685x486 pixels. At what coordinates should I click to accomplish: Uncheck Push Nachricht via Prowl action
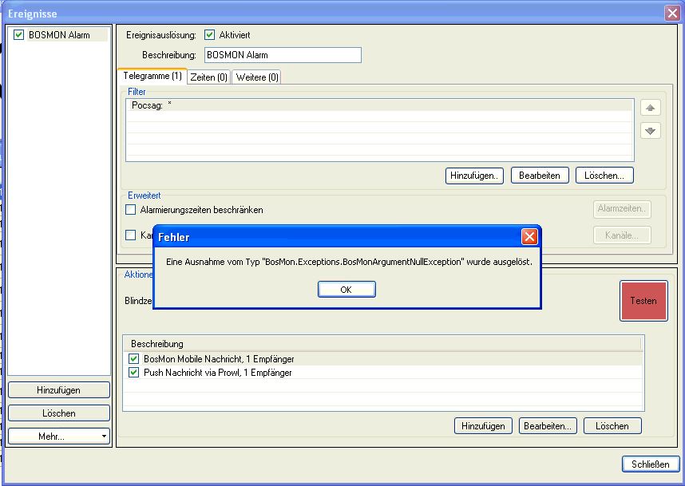pyautogui.click(x=133, y=373)
